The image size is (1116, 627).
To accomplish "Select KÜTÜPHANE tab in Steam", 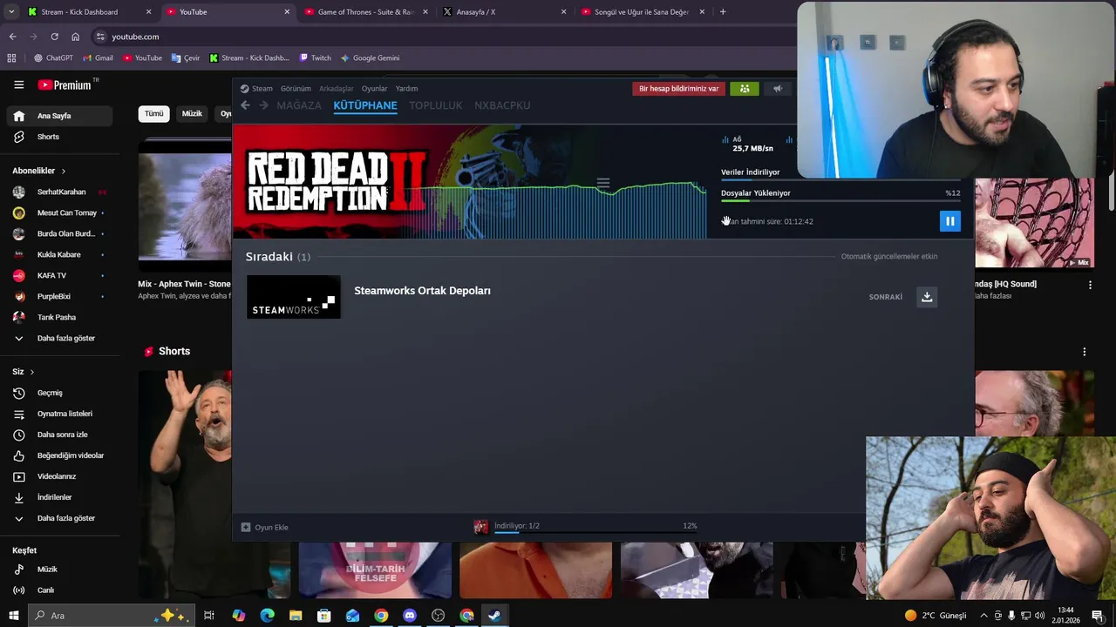I will click(365, 105).
